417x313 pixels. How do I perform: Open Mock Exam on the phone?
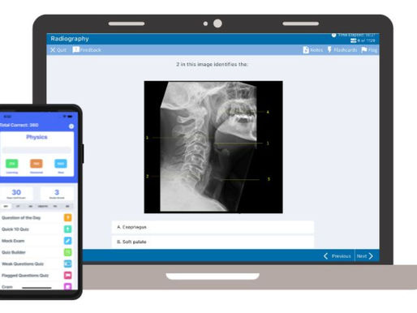click(37, 241)
